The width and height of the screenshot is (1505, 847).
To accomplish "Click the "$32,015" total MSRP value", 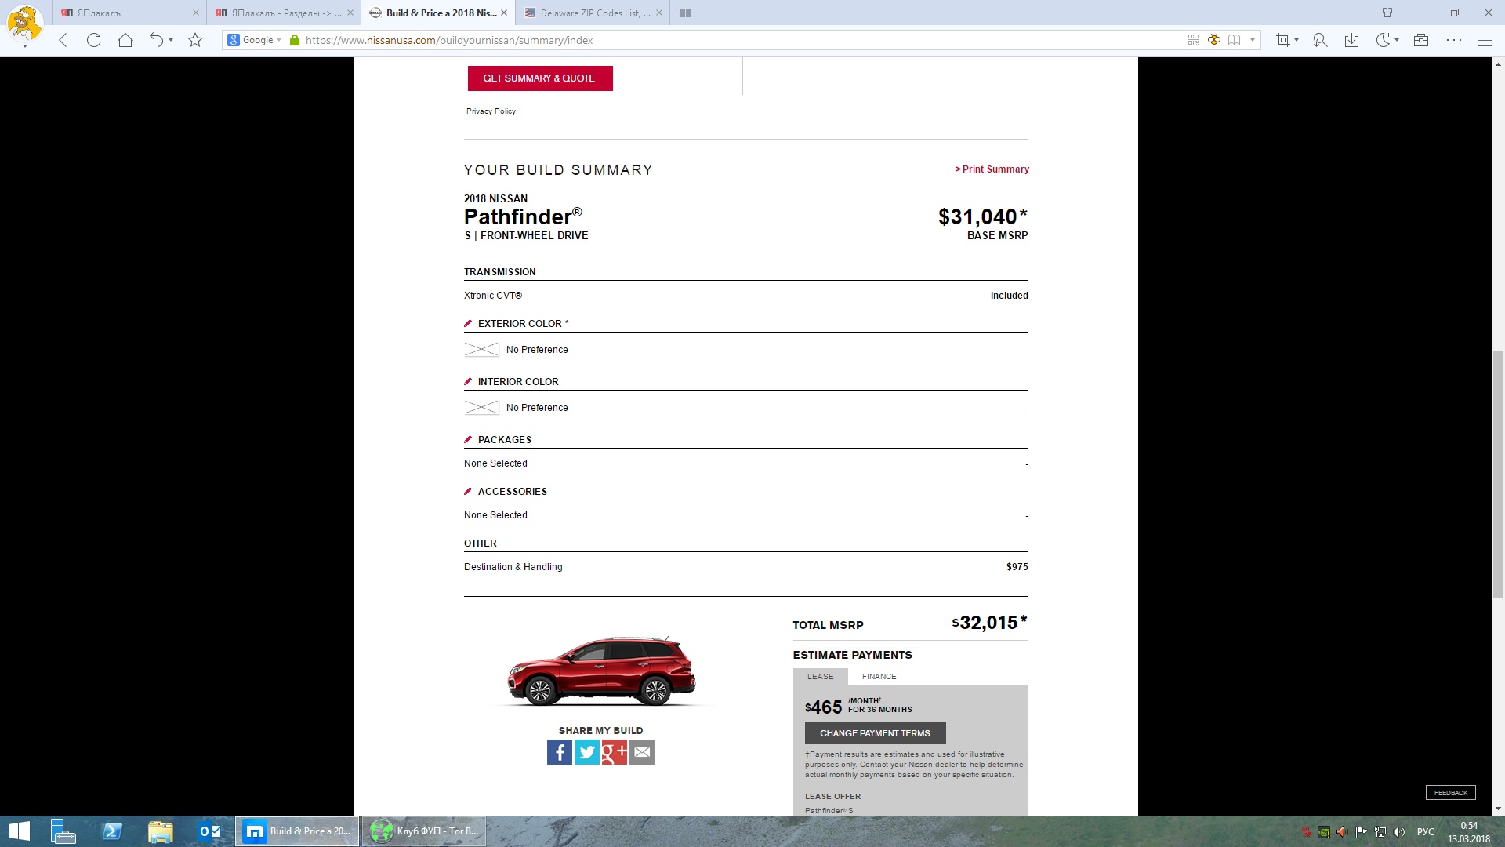I will pyautogui.click(x=988, y=623).
